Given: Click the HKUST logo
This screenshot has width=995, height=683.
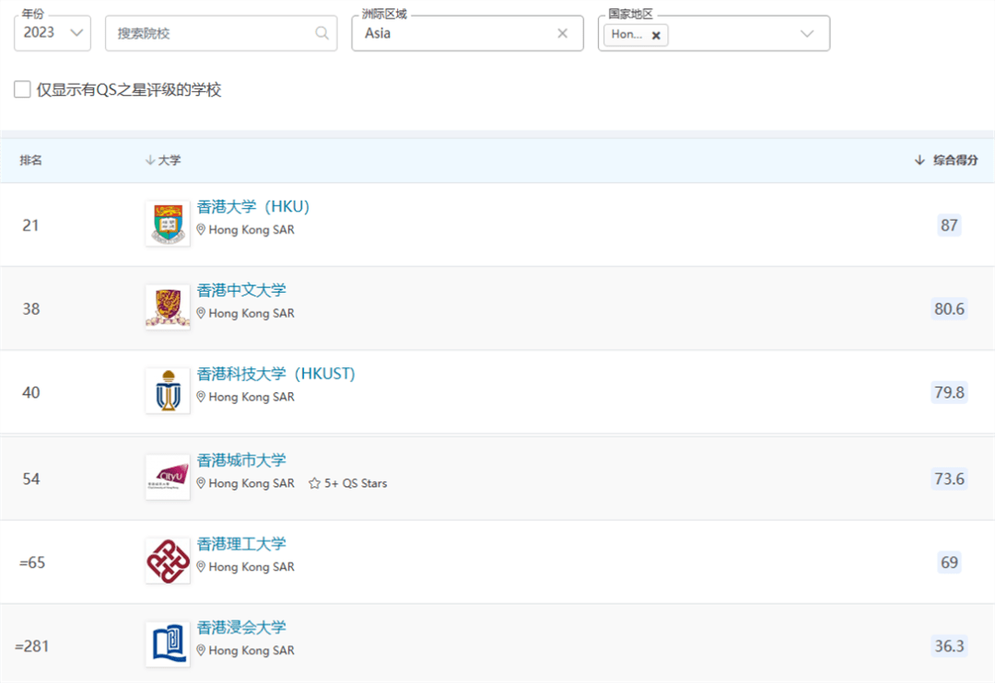Looking at the screenshot, I should click(168, 391).
